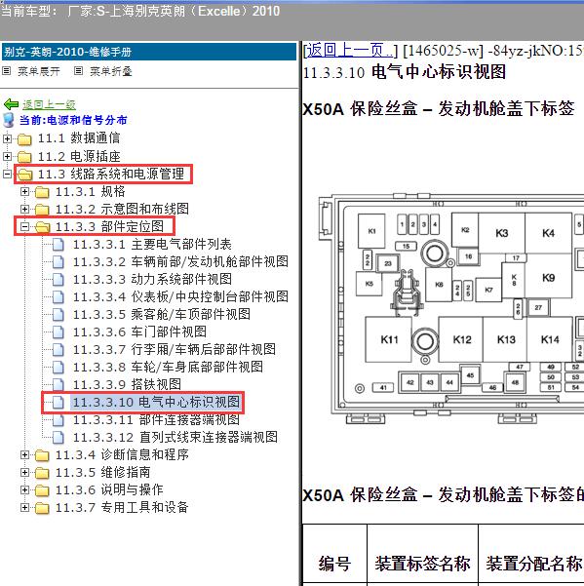
Task: Click page icon of 11.3.3.5 乘客舱/车顶部件视图
Action: (x=58, y=315)
